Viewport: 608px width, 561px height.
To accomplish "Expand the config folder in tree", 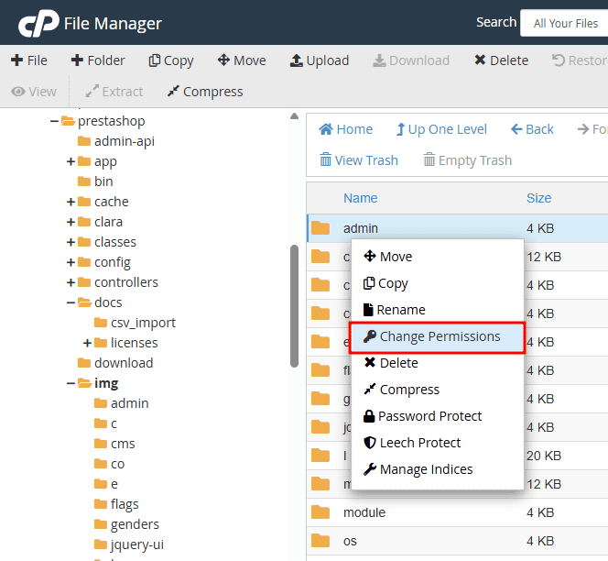I will pyautogui.click(x=71, y=262).
